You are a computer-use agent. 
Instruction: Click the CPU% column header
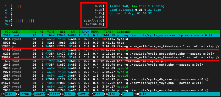pos(85,32)
